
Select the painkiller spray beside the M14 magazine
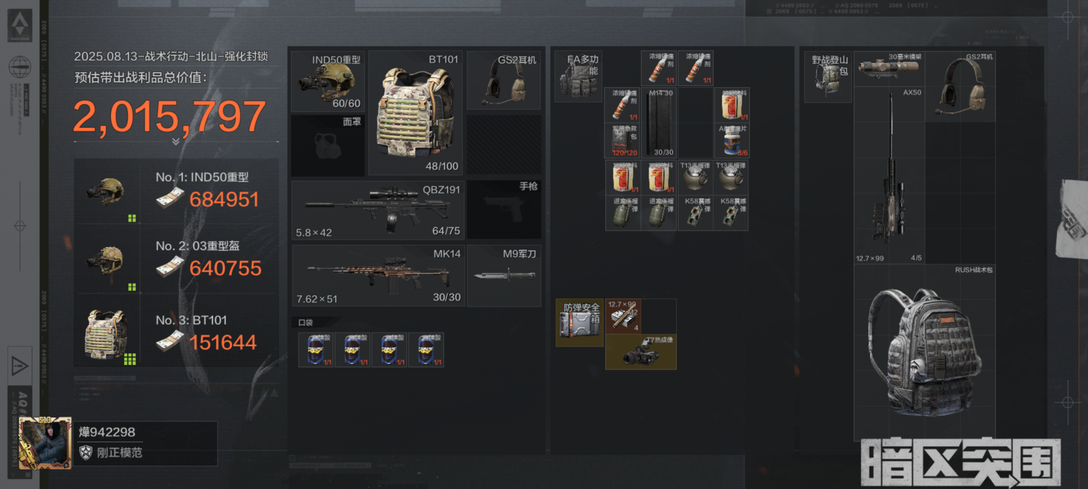coord(623,105)
